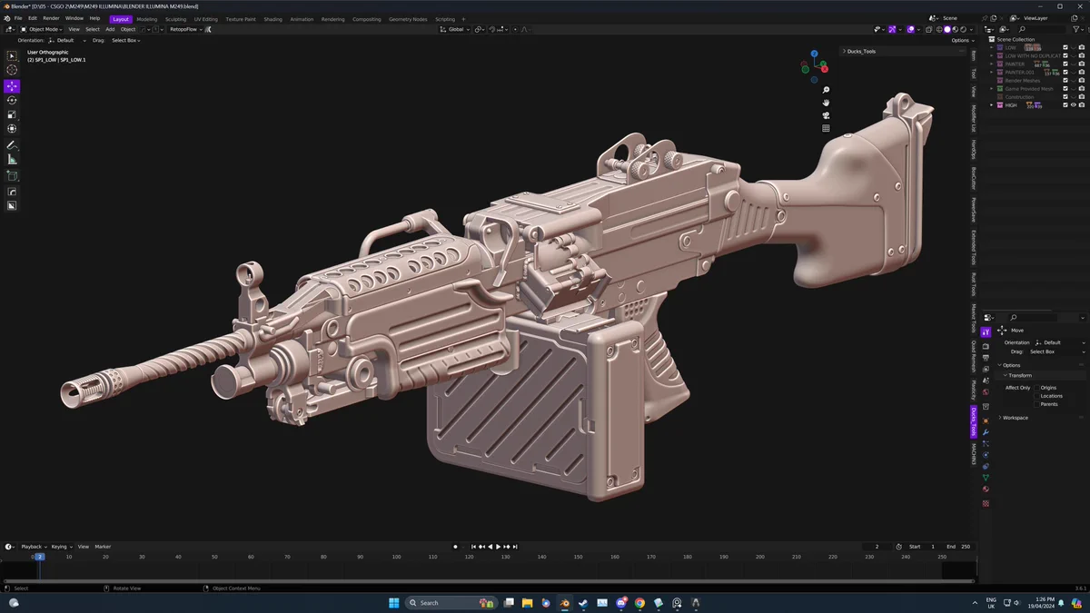The image size is (1090, 613).
Task: Select the Transform tool icon
Action: (x=12, y=129)
